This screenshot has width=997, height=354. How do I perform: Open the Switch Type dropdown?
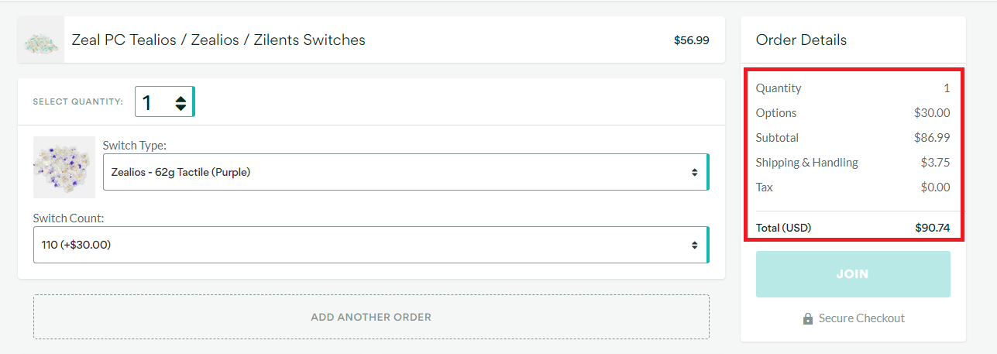[404, 172]
